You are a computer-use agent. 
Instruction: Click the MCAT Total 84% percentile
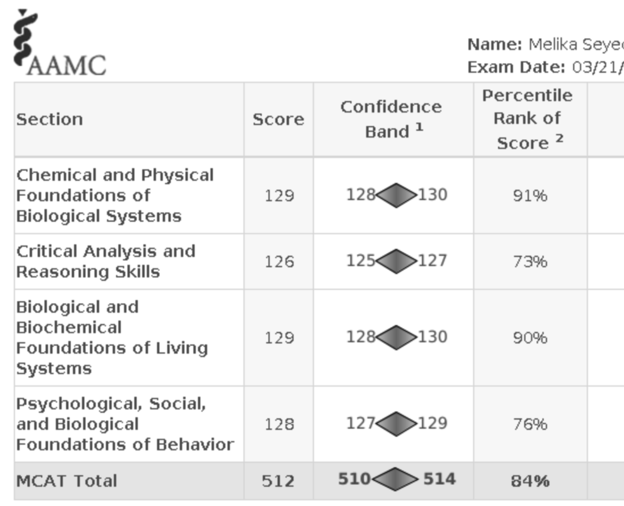coord(530,481)
